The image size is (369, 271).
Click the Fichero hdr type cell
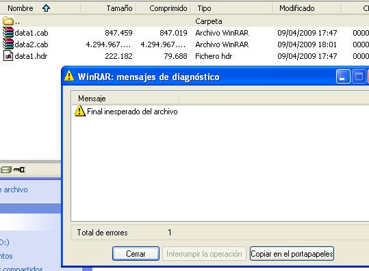(214, 56)
